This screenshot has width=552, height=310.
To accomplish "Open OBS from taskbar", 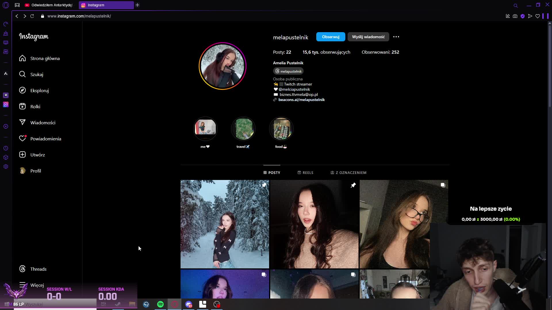I will click(217, 304).
